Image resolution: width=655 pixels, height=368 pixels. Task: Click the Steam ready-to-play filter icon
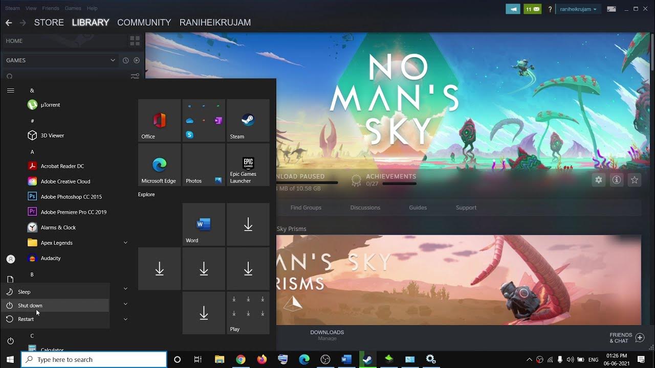(137, 60)
